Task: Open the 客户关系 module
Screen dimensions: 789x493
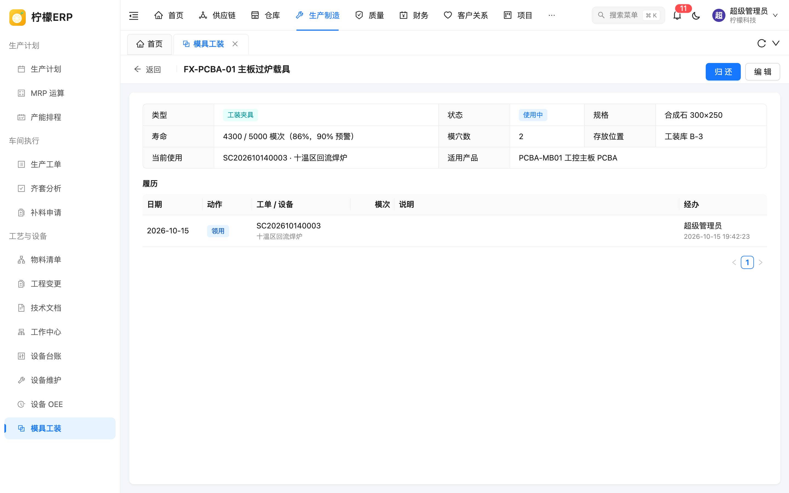Action: pos(466,15)
